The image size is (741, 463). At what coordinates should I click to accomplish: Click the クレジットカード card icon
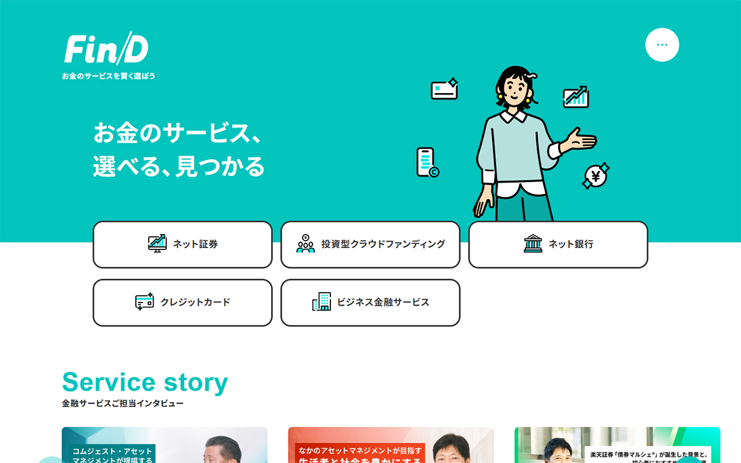click(x=144, y=302)
